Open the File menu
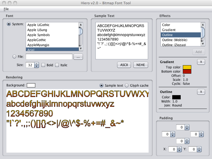Viewport: 212px width, 159px height. [x=6, y=9]
